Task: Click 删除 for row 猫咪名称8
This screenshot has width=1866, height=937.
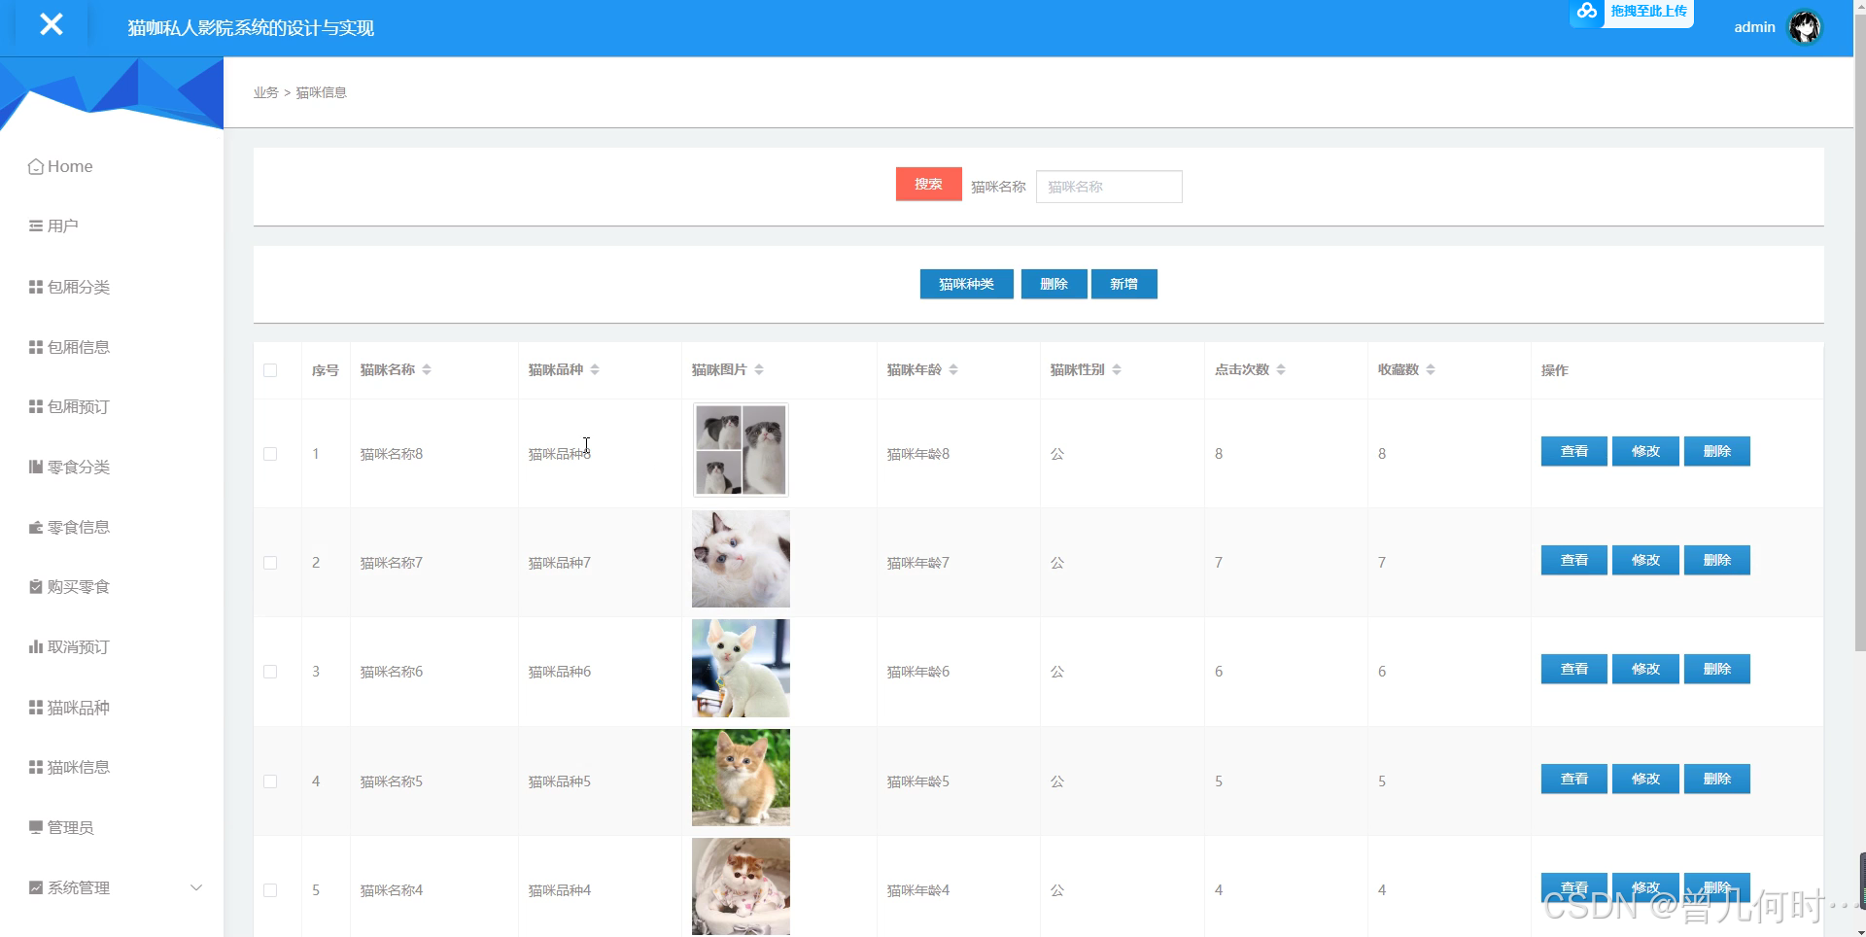Action: coord(1717,451)
